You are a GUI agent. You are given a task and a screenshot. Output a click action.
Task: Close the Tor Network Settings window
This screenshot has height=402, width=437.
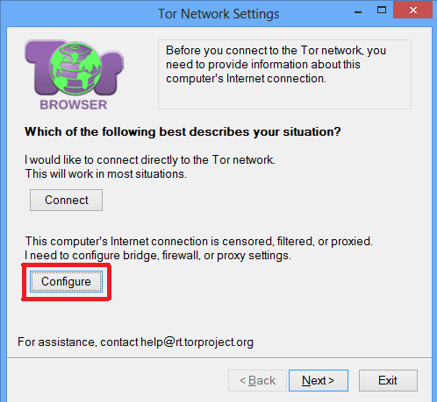coord(412,11)
